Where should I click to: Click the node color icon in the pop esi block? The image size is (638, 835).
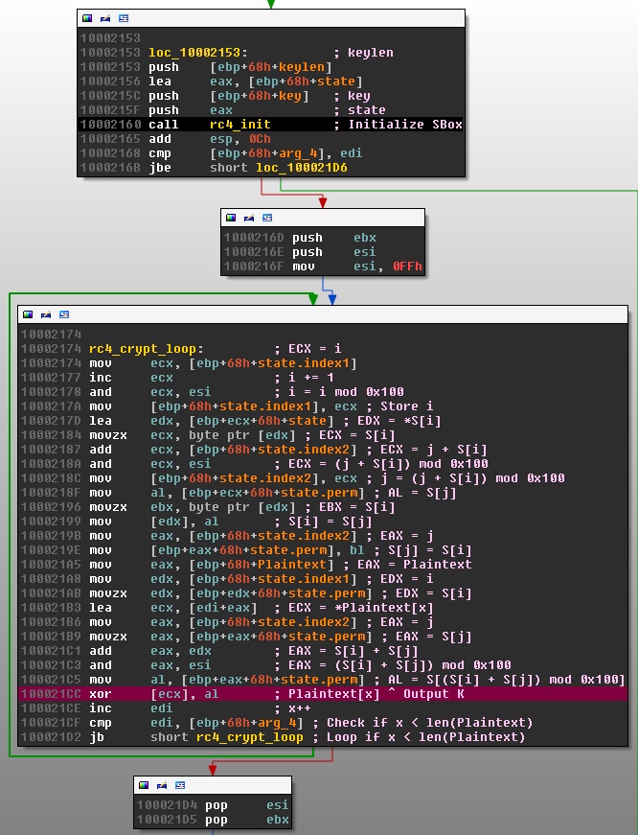tap(144, 785)
